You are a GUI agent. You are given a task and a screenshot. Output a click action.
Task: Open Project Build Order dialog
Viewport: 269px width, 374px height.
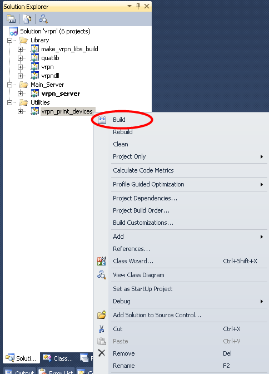coord(181,210)
